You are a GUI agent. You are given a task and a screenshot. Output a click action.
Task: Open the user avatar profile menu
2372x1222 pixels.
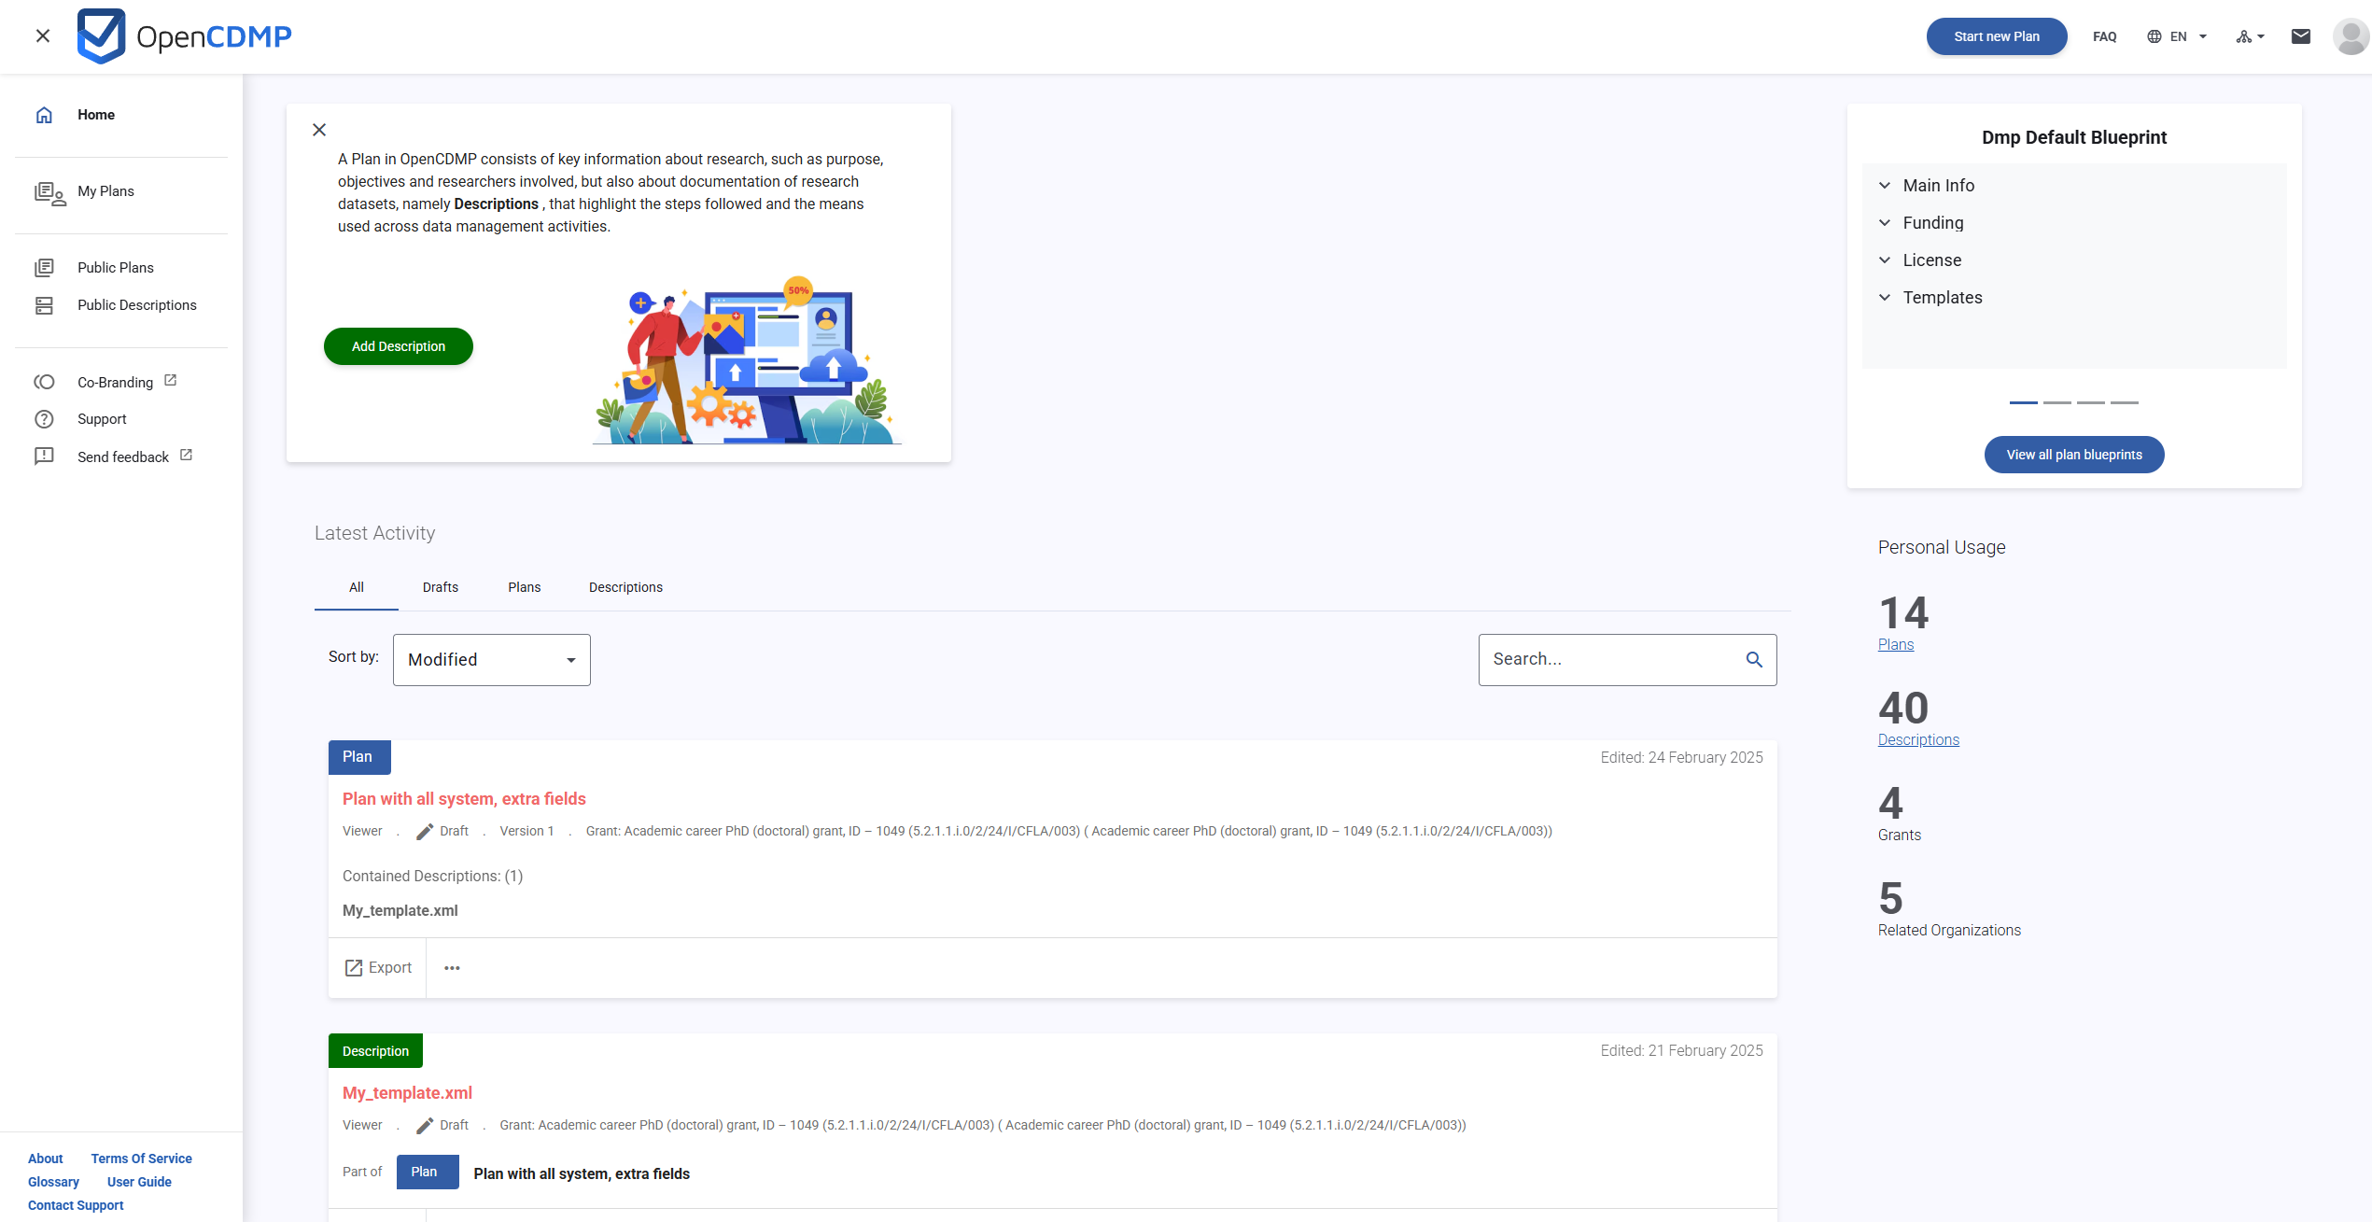pos(2350,36)
